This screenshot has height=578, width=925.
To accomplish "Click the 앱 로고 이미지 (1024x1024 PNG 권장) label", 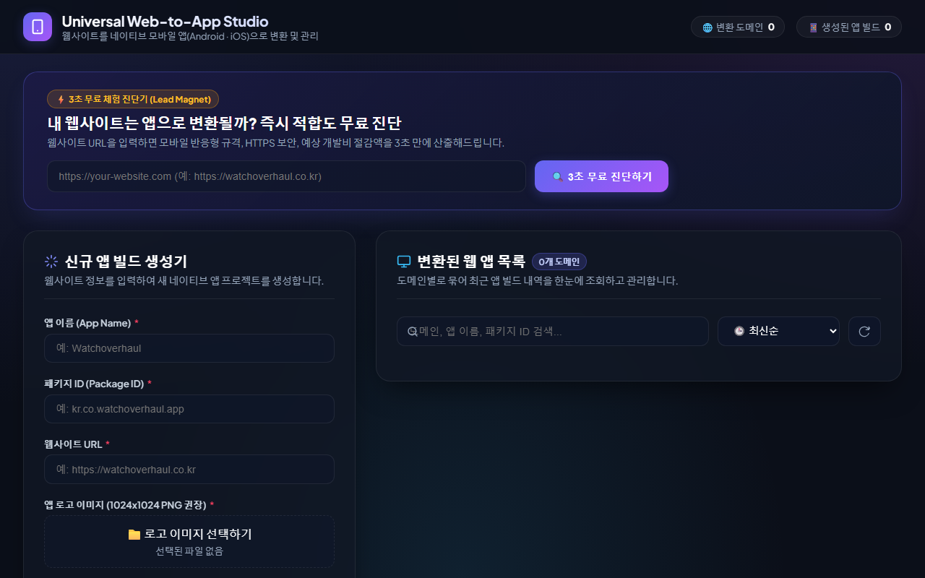I will pos(125,504).
